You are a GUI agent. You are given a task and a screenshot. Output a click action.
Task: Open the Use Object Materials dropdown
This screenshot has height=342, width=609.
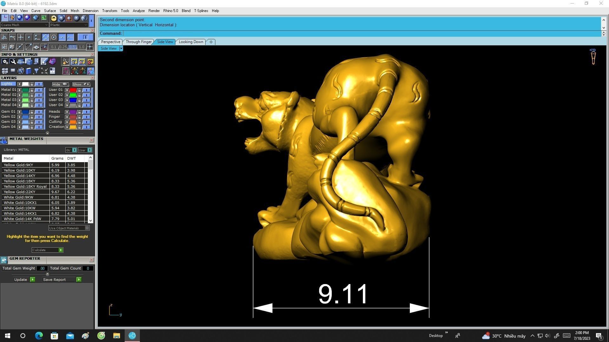(69, 228)
